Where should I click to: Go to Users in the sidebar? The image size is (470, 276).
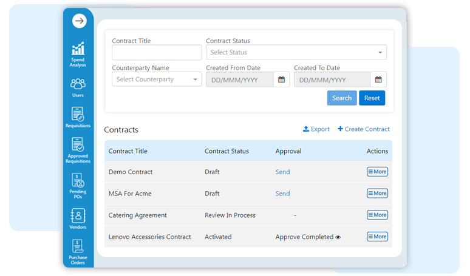click(78, 88)
